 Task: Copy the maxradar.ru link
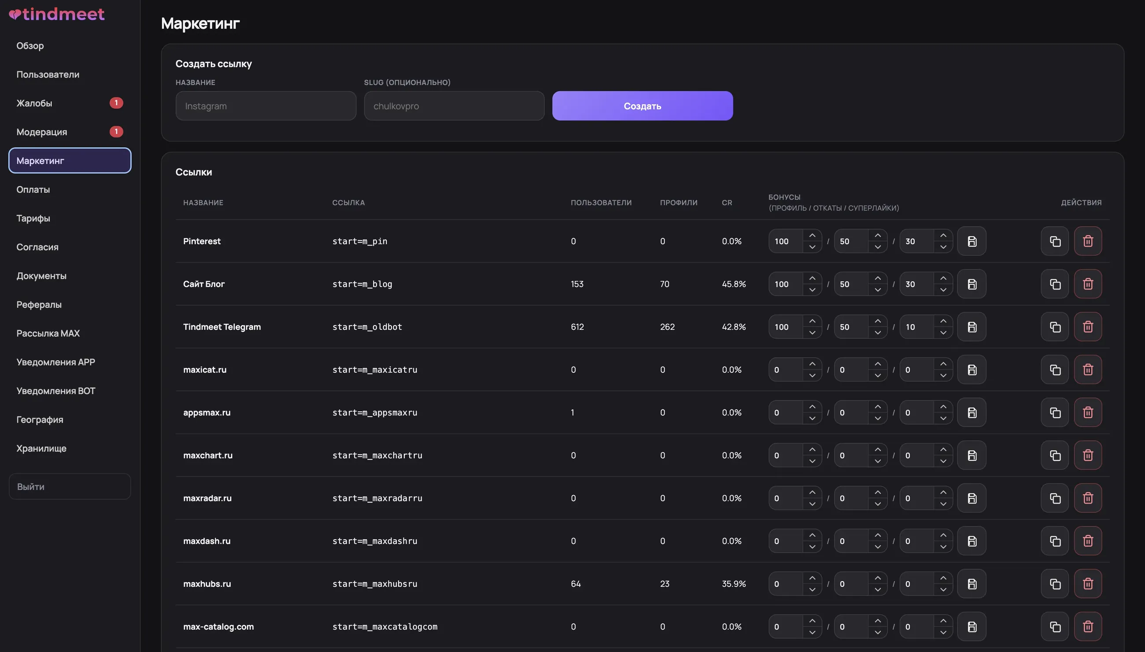coord(1055,498)
